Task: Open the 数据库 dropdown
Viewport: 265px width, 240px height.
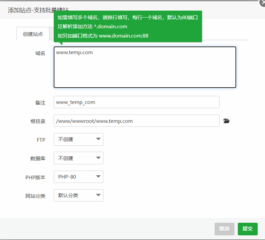Action: click(79, 158)
